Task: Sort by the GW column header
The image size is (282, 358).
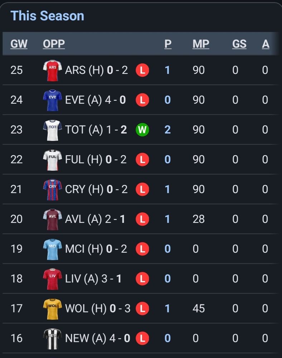Action: 19,44
